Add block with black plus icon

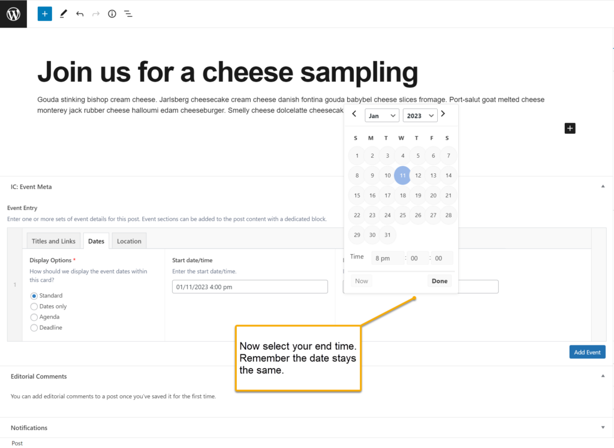(570, 128)
